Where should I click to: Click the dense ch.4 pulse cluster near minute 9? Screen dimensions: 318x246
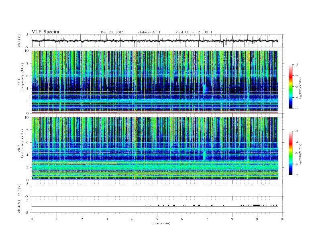pos(257,205)
